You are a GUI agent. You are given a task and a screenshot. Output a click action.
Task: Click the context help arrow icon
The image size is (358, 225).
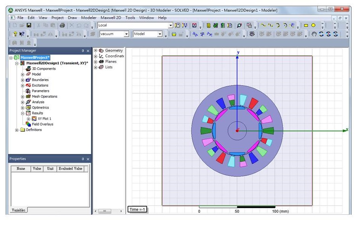(x=22, y=34)
